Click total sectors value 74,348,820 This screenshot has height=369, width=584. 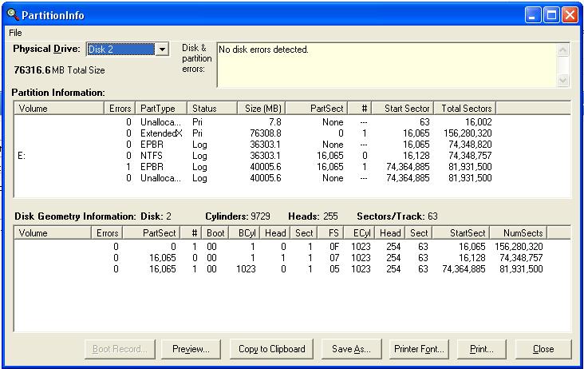click(470, 145)
